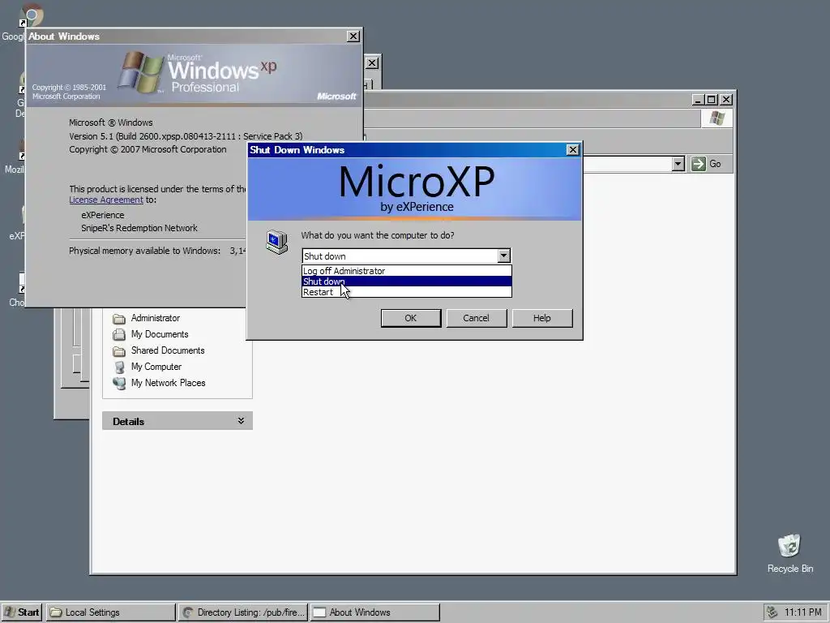The image size is (830, 623).
Task: Open the Administrator folder link
Action: coord(156,318)
